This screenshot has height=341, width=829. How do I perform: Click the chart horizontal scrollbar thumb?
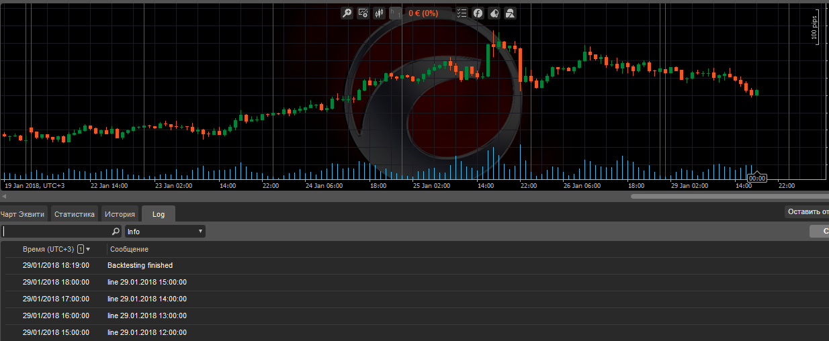pos(729,196)
